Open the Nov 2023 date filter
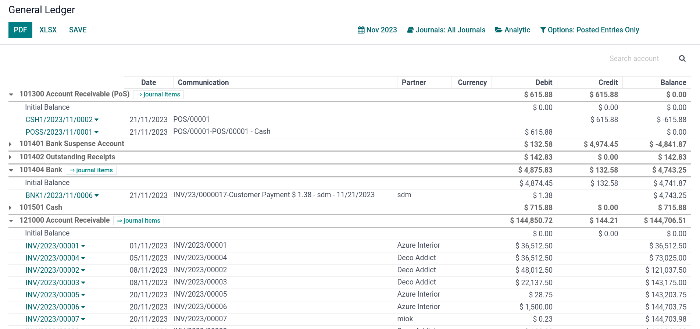Viewport: 700px width, 329px height. click(377, 30)
